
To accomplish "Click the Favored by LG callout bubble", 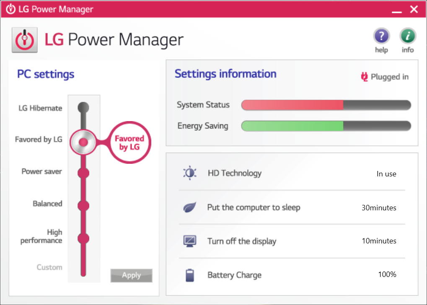I will coord(129,142).
